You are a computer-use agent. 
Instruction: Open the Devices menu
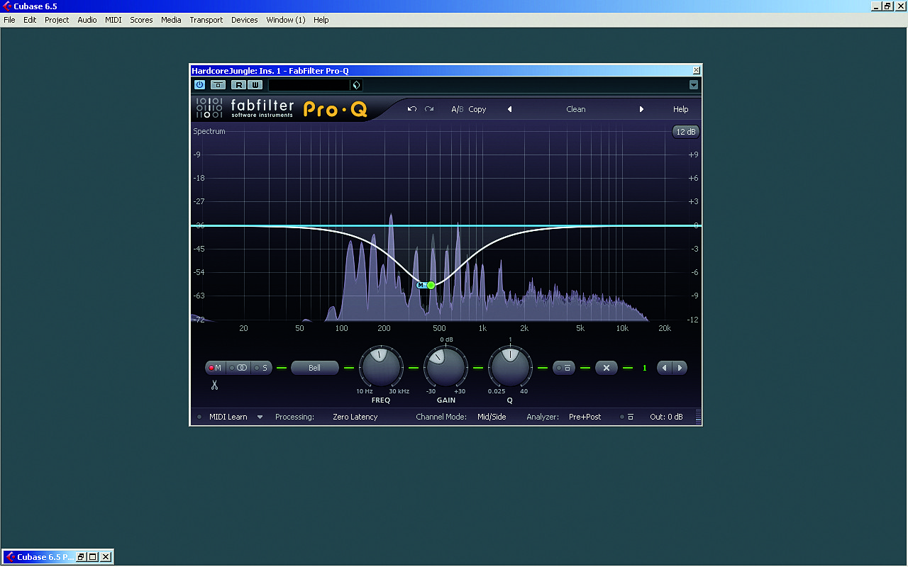[245, 20]
